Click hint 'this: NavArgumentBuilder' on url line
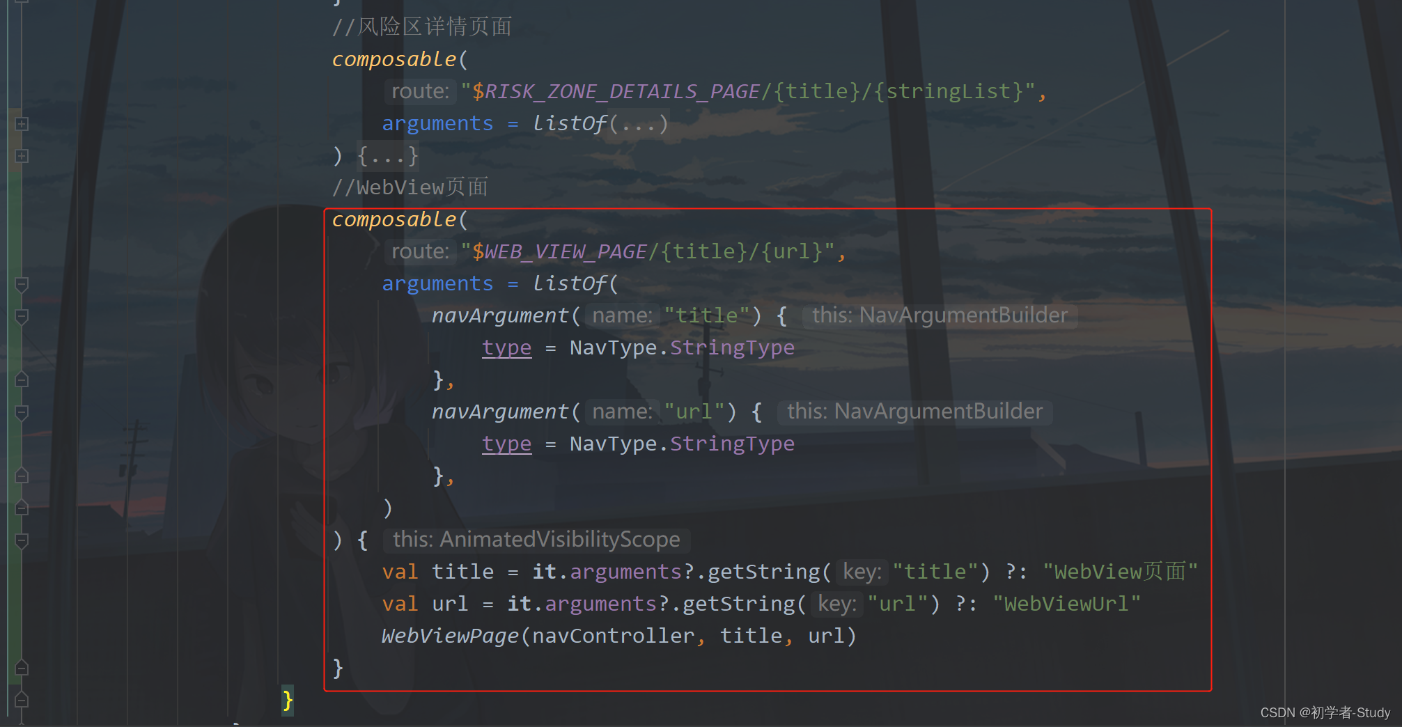The image size is (1402, 727). tap(914, 412)
